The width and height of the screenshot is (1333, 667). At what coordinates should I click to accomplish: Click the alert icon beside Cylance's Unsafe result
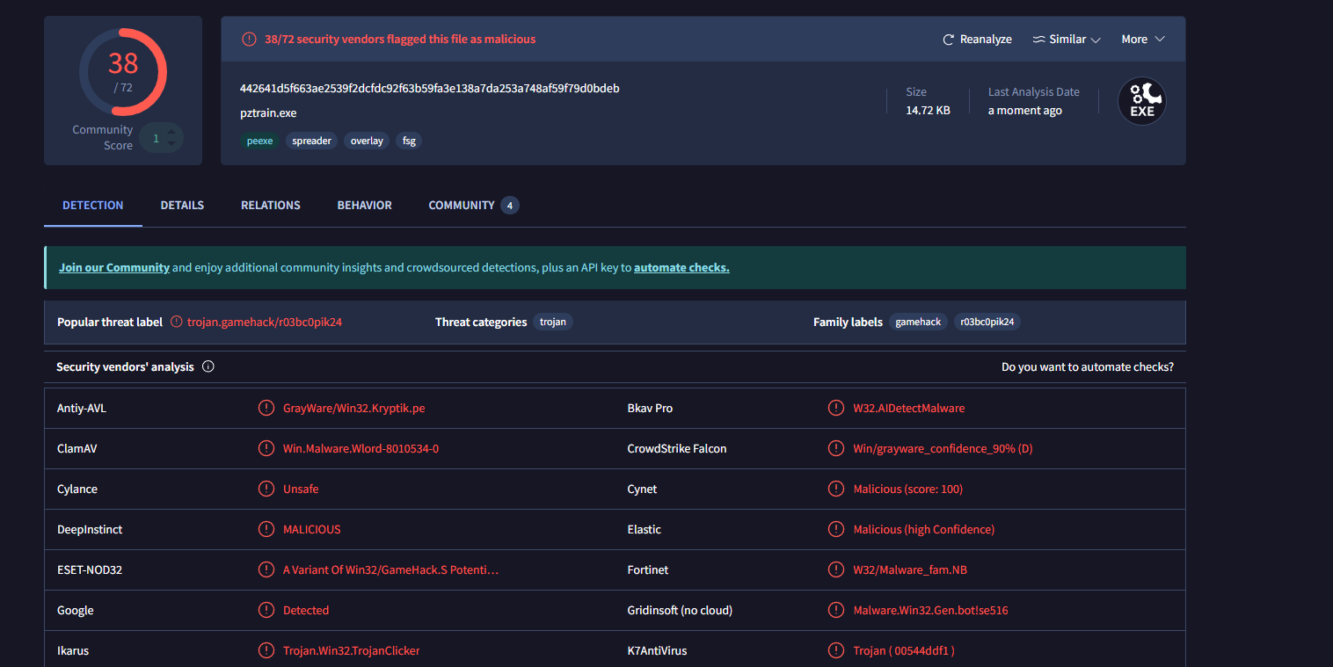(266, 489)
